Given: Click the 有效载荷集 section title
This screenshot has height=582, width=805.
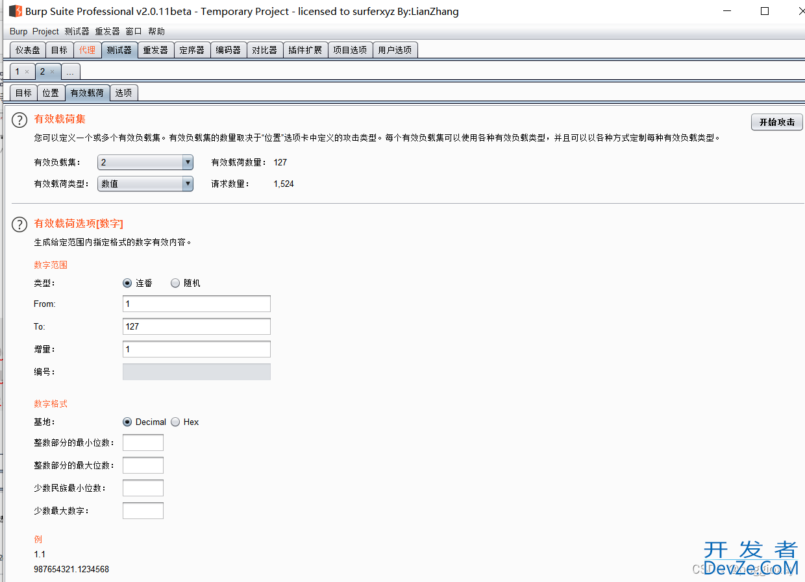Looking at the screenshot, I should click(60, 119).
